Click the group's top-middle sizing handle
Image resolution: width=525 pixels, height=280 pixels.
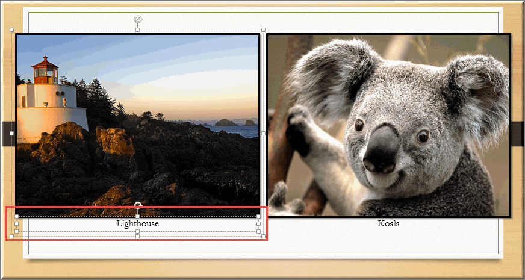[x=138, y=30]
